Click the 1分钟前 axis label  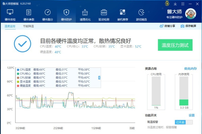(96, 128)
